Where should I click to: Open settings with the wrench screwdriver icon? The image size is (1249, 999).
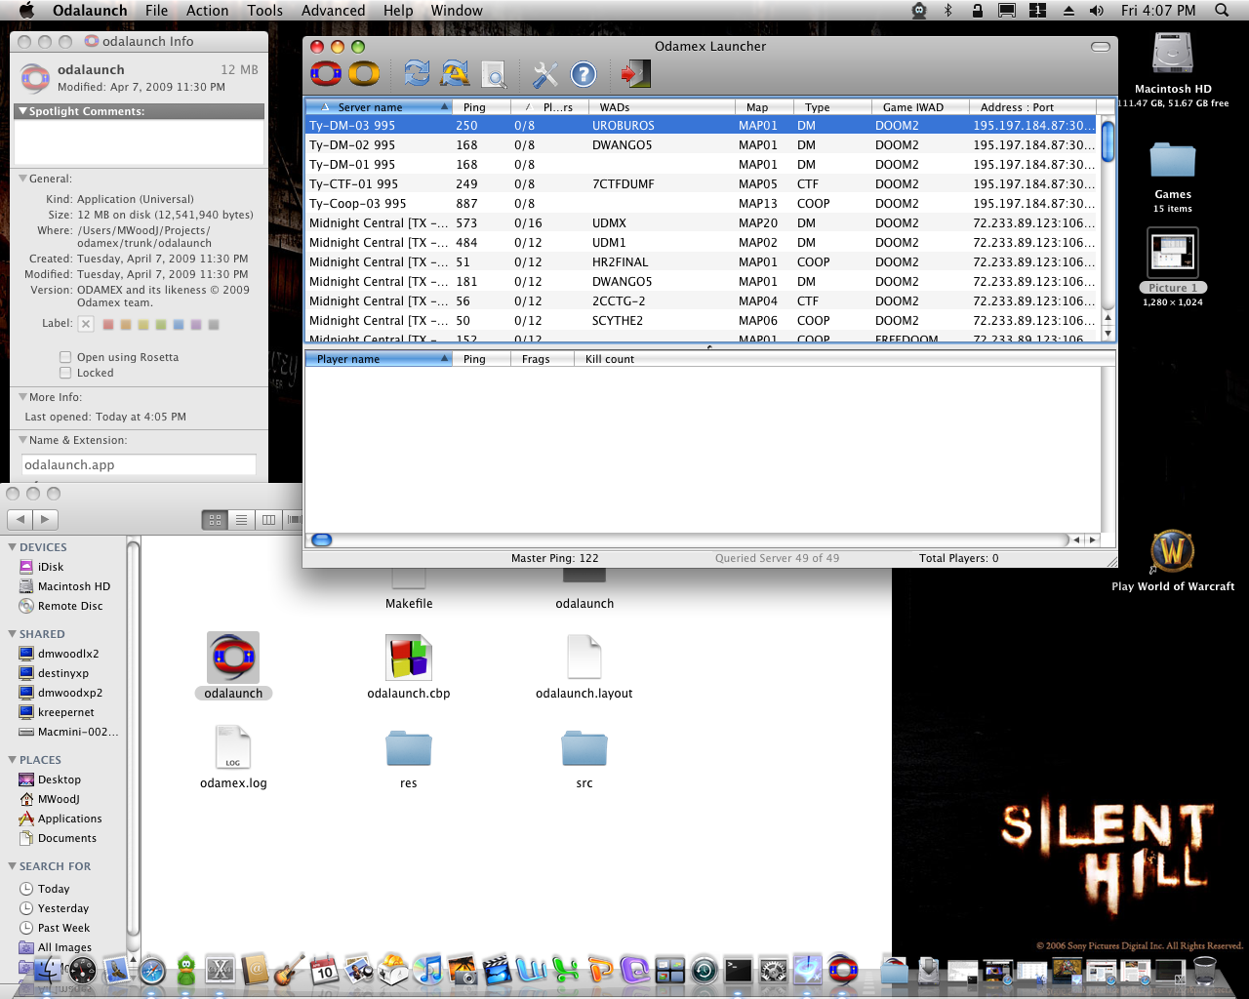point(544,74)
